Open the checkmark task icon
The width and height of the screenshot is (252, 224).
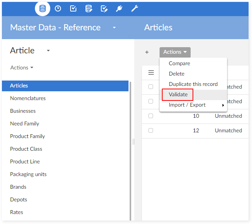pyautogui.click(x=73, y=8)
